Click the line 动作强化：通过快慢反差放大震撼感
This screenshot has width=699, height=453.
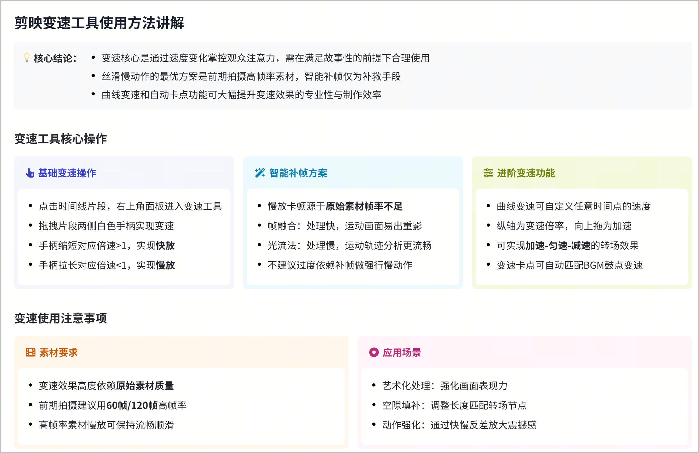point(459,425)
